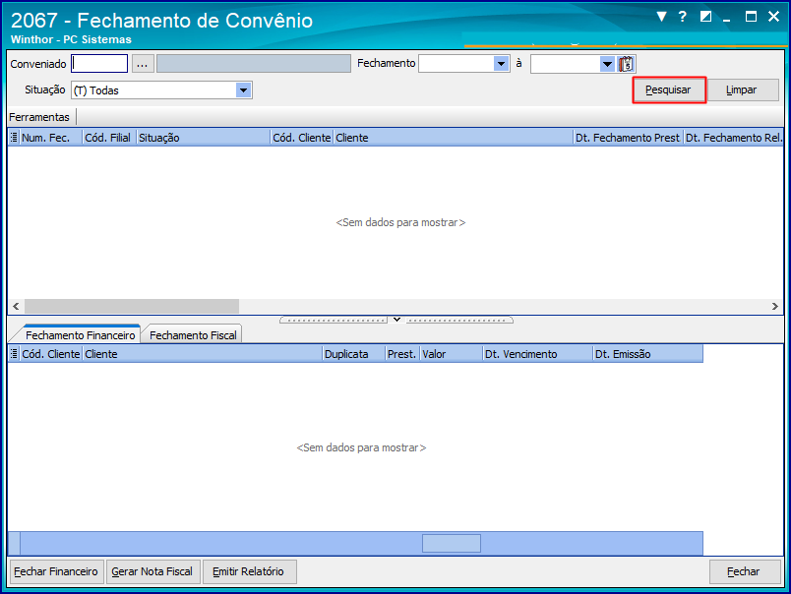Click the Emitir Relatório button
791x594 pixels.
249,571
